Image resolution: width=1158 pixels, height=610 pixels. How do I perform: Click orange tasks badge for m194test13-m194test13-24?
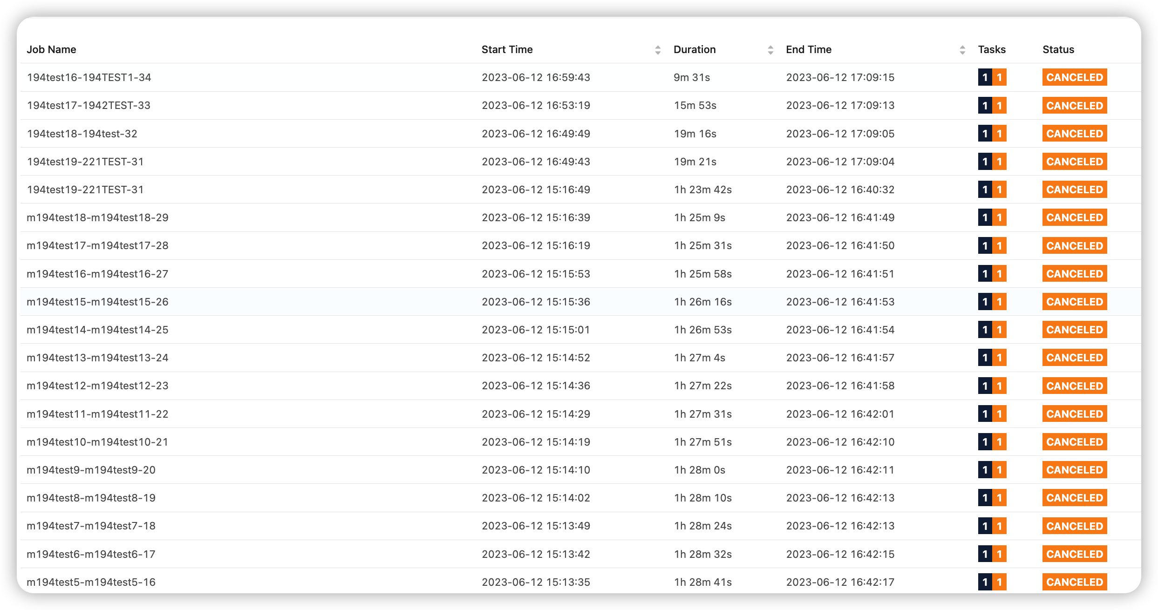(x=1000, y=358)
